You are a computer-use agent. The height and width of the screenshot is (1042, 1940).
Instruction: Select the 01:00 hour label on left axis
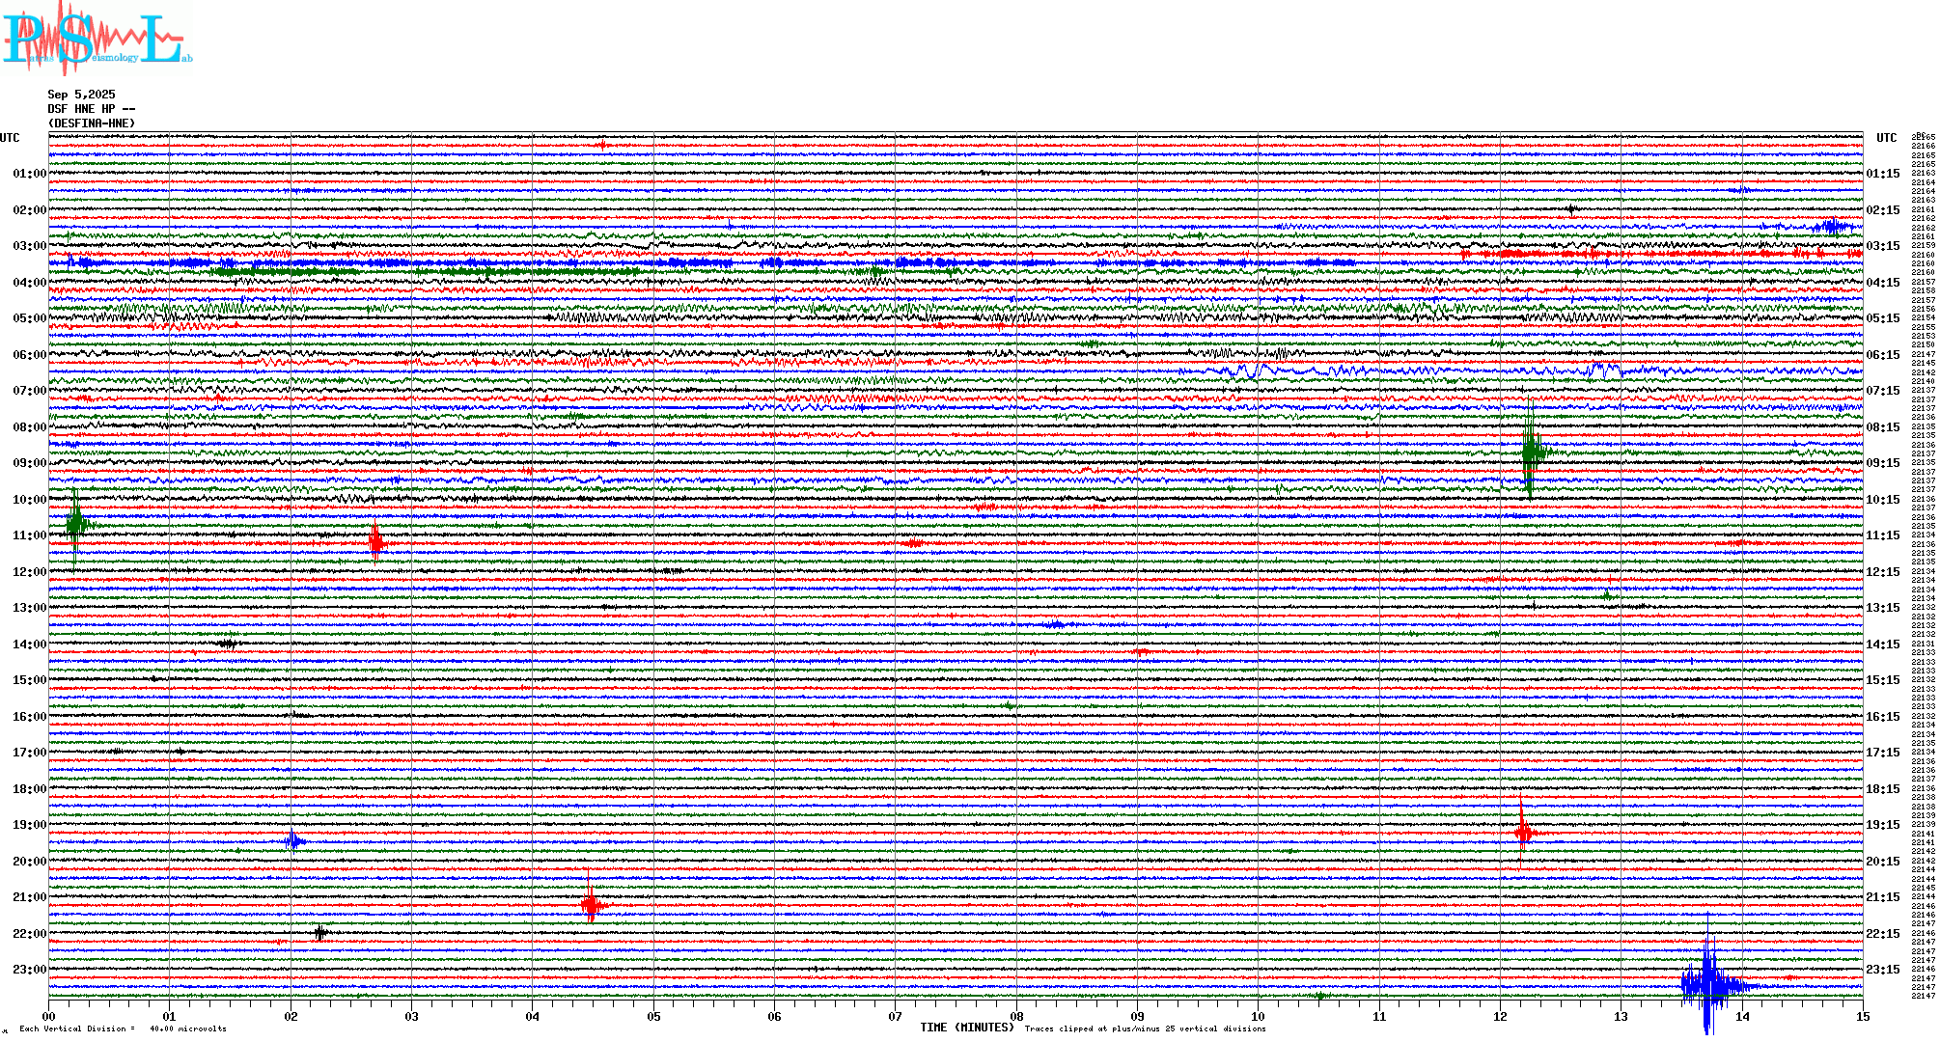(x=29, y=174)
